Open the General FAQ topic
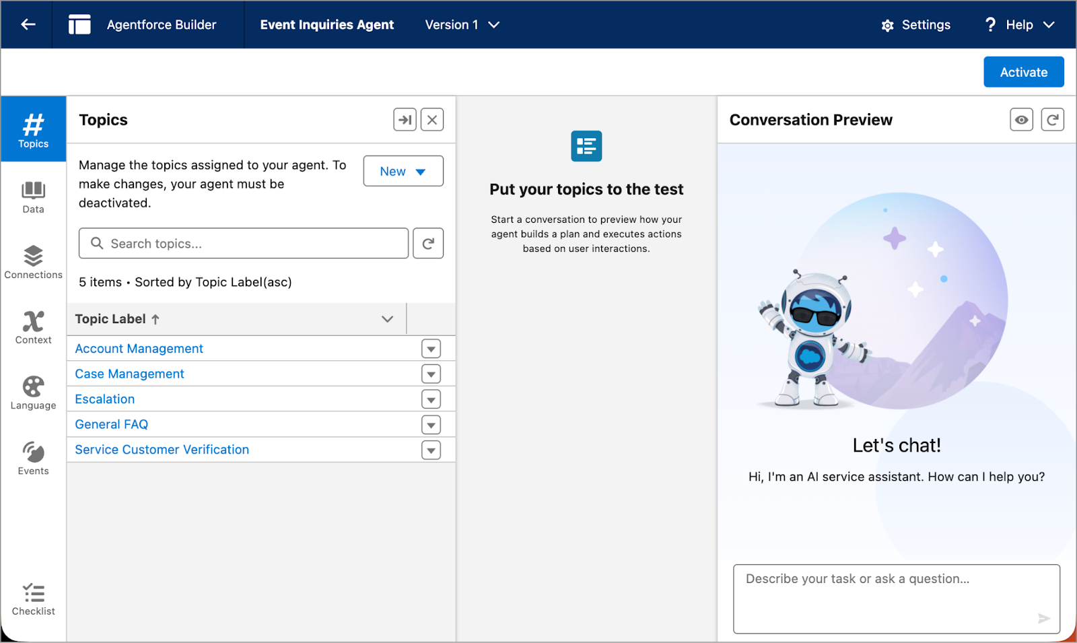This screenshot has height=643, width=1077. tap(111, 424)
